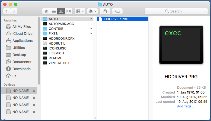Open iCloud Drive in sidebar
The width and height of the screenshot is (211, 121).
coord(19,33)
